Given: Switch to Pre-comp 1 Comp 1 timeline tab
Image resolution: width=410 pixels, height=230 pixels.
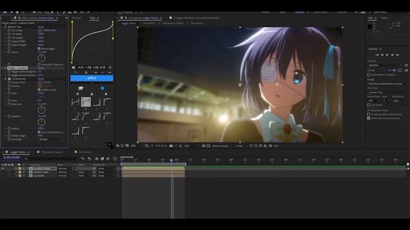Looking at the screenshot, I should pos(52,152).
